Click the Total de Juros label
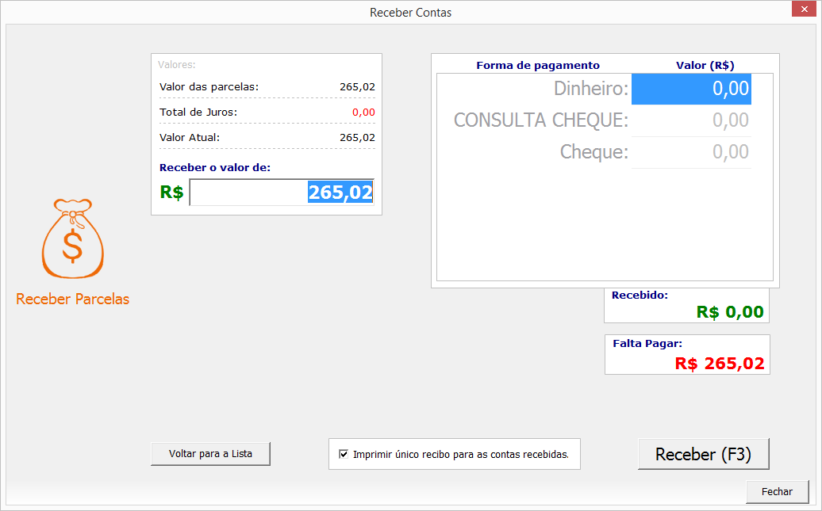The width and height of the screenshot is (822, 511). click(198, 112)
